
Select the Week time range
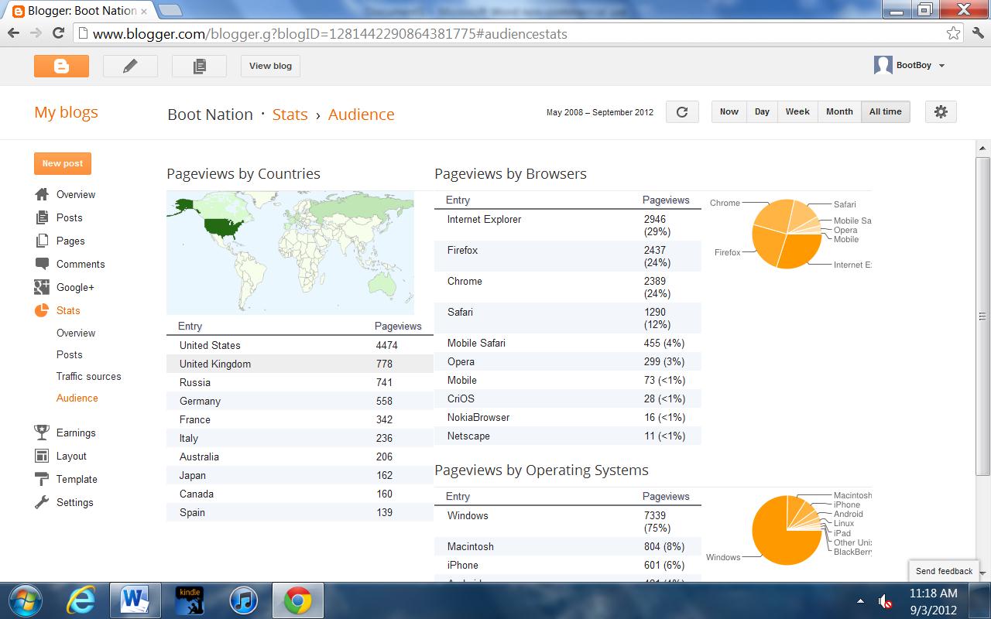pos(797,111)
